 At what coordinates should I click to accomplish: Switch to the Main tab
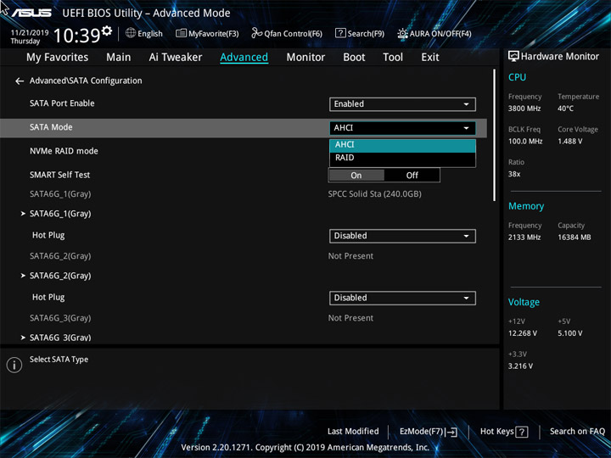click(x=119, y=58)
